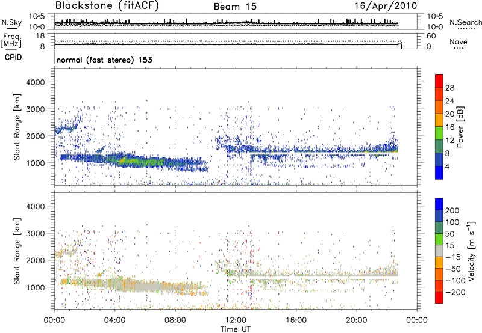Click the Velocity scale value '-50'
Screen dimensions: 482x333
coord(454,269)
